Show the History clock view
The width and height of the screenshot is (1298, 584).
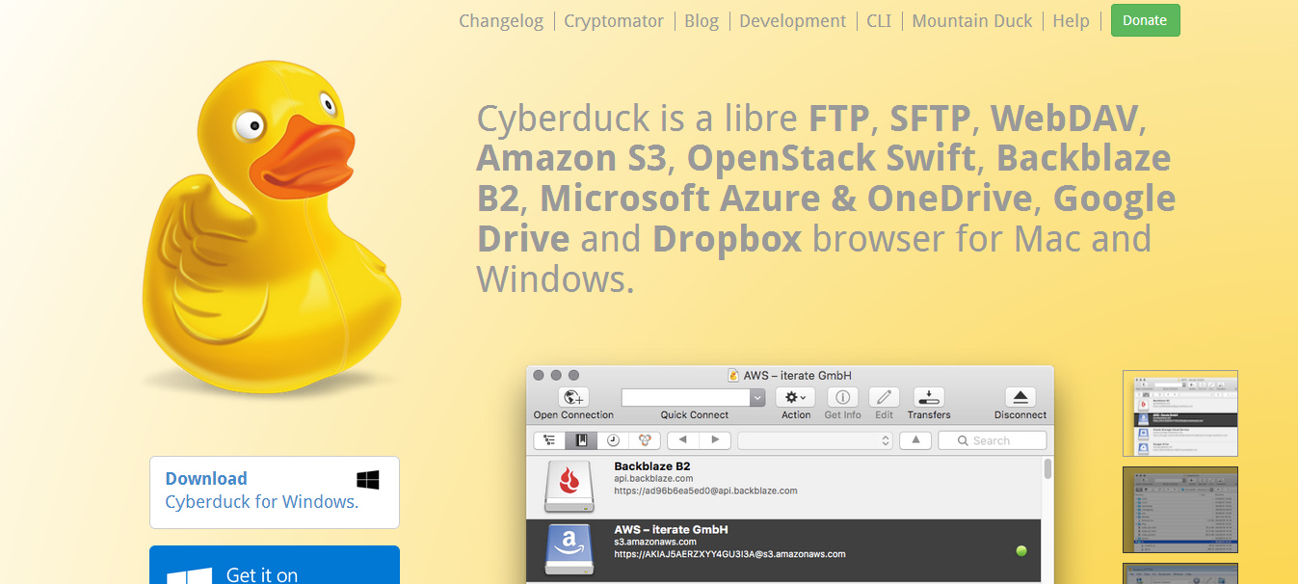point(613,440)
